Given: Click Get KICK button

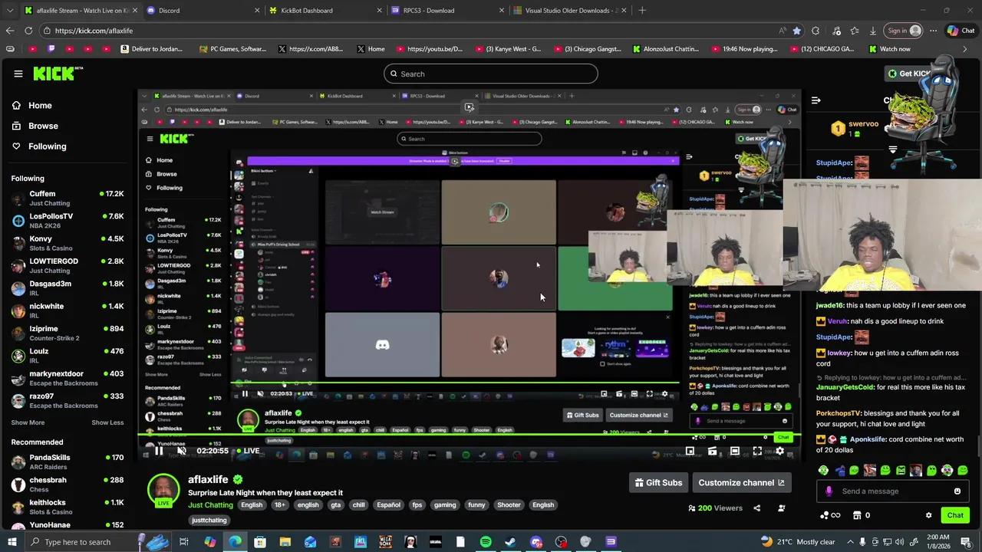Looking at the screenshot, I should 909,74.
